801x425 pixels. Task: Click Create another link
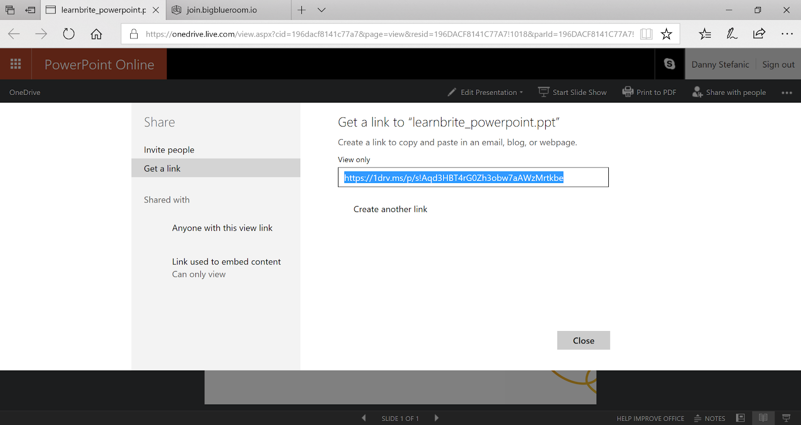click(390, 209)
